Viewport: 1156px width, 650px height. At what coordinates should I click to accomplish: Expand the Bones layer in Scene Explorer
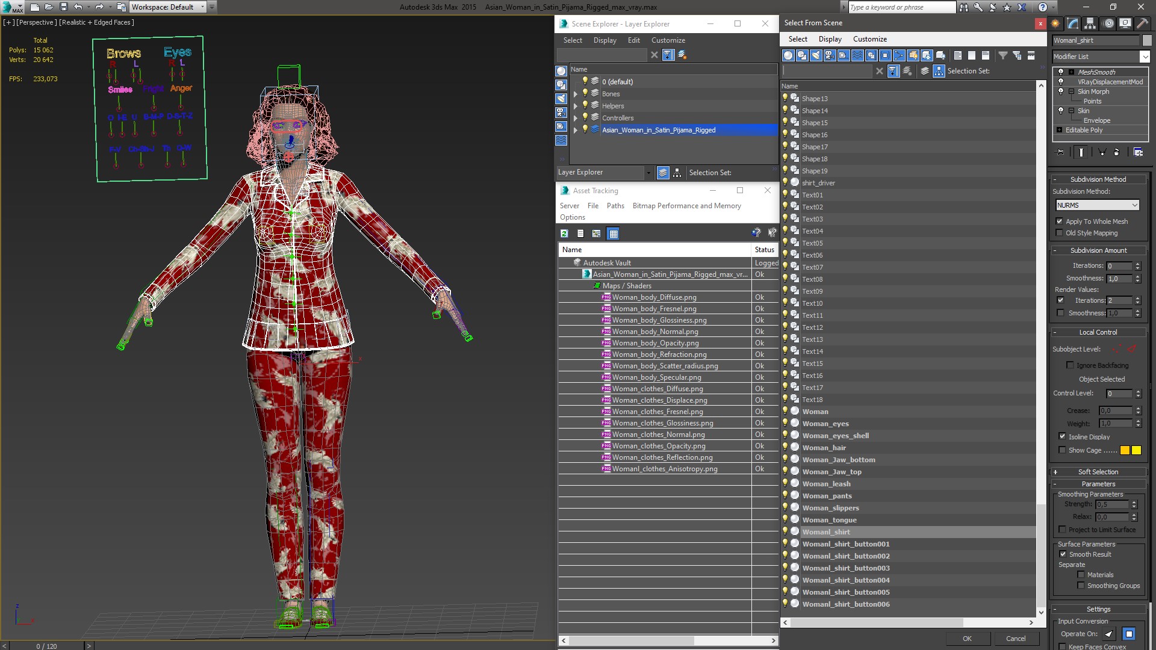tap(575, 94)
